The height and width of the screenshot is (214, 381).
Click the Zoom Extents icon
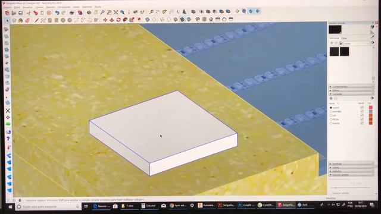coord(115,12)
